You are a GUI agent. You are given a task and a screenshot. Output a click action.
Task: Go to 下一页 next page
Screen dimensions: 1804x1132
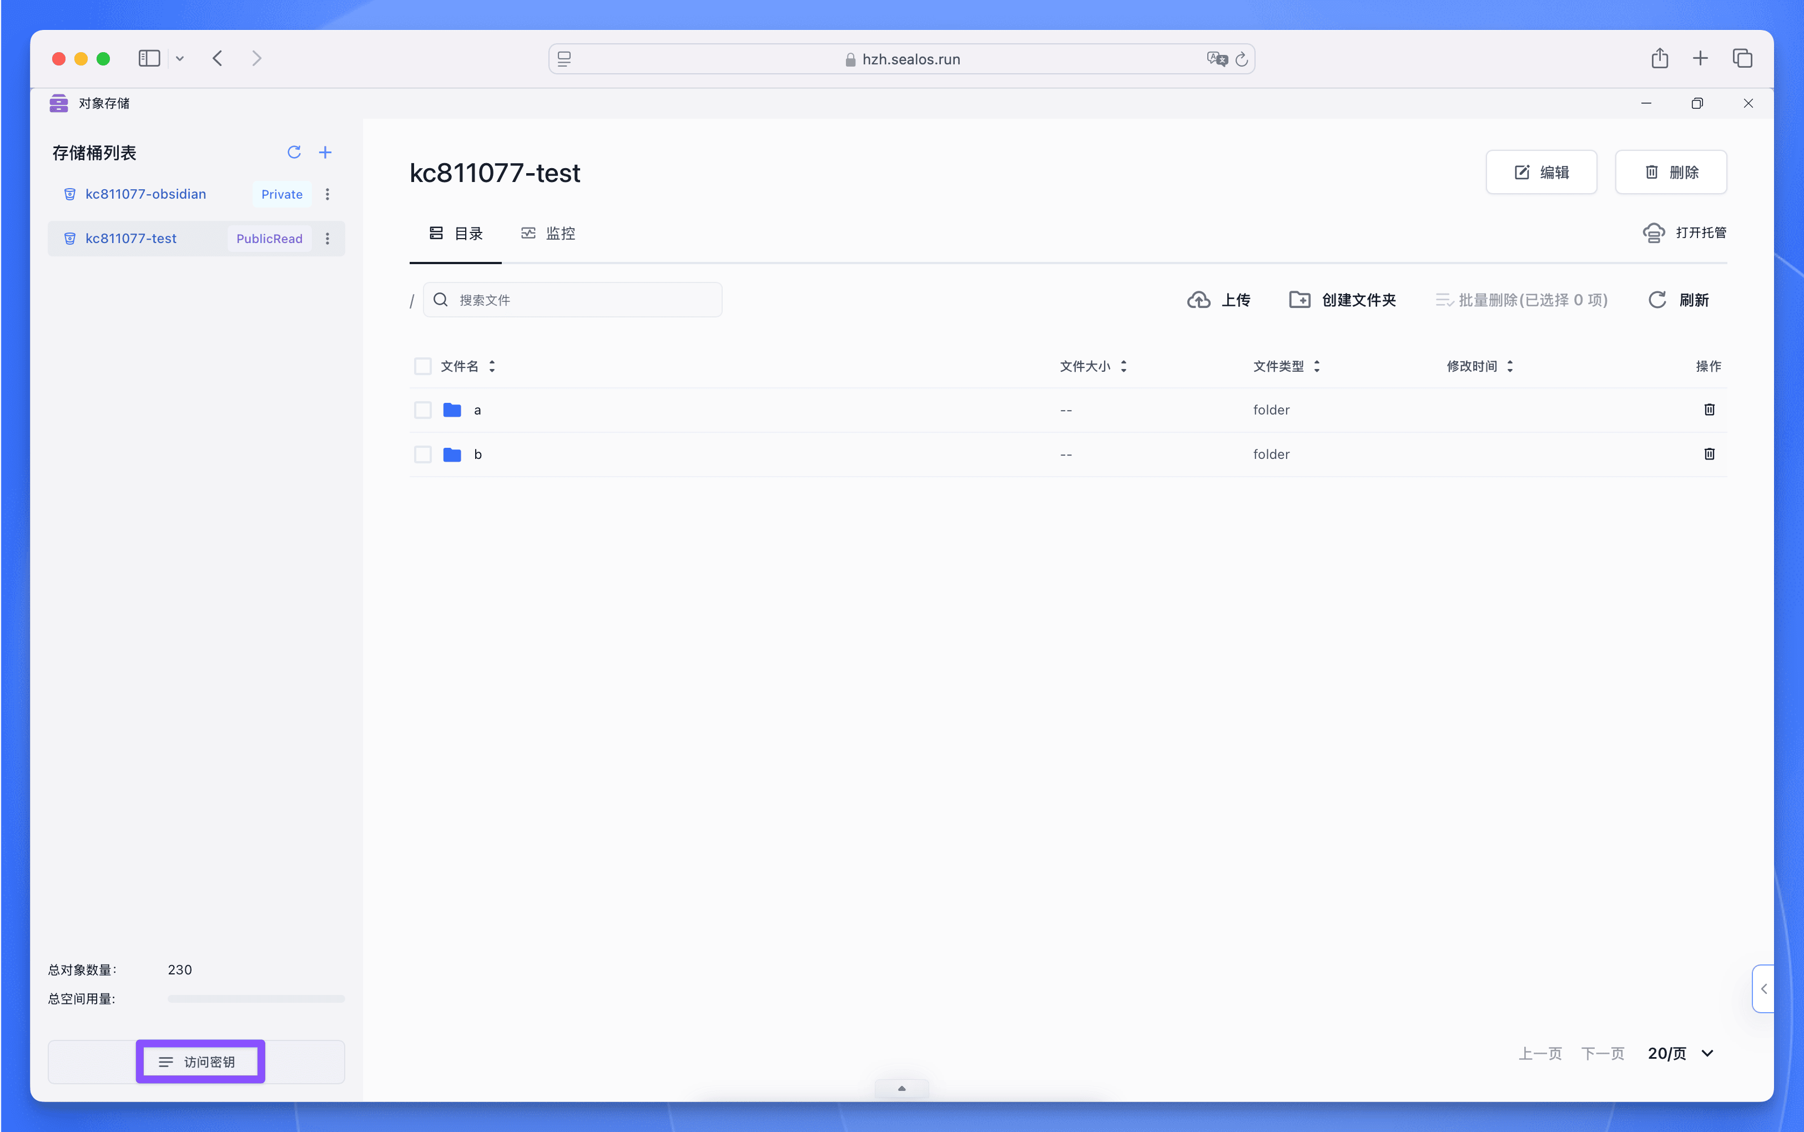point(1603,1053)
